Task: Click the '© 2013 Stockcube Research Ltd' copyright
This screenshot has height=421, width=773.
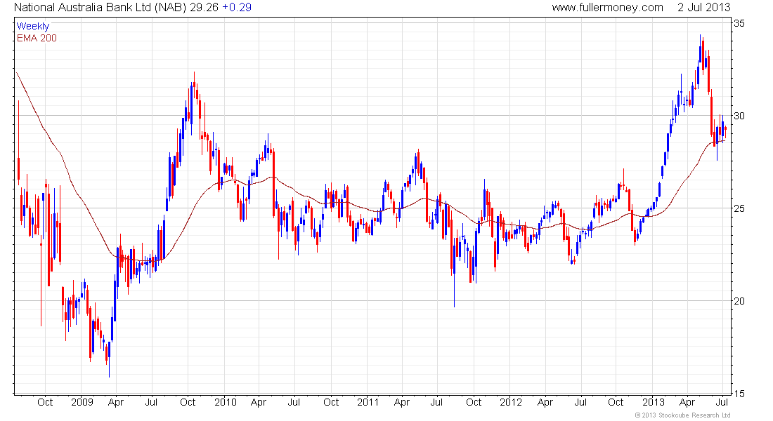Action: click(x=682, y=415)
